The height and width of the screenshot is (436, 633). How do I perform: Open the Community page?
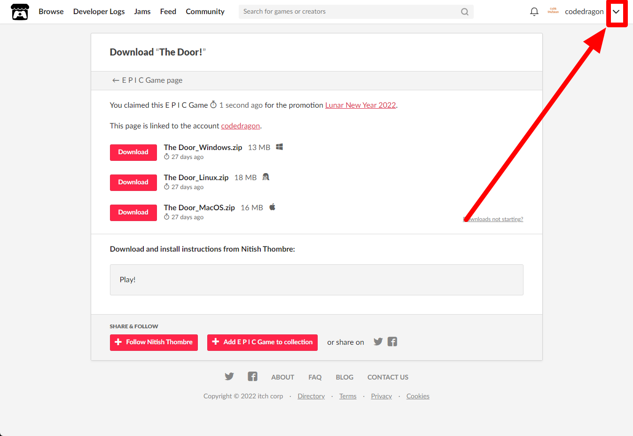205,11
